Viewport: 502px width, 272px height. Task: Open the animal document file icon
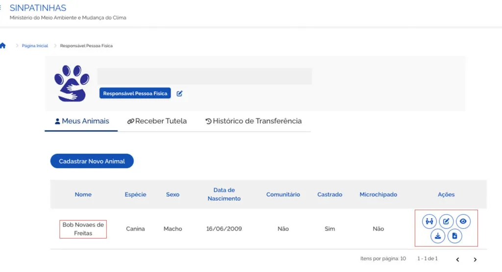point(454,236)
